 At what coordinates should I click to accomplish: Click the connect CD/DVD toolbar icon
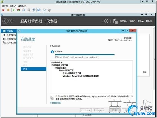point(44,10)
